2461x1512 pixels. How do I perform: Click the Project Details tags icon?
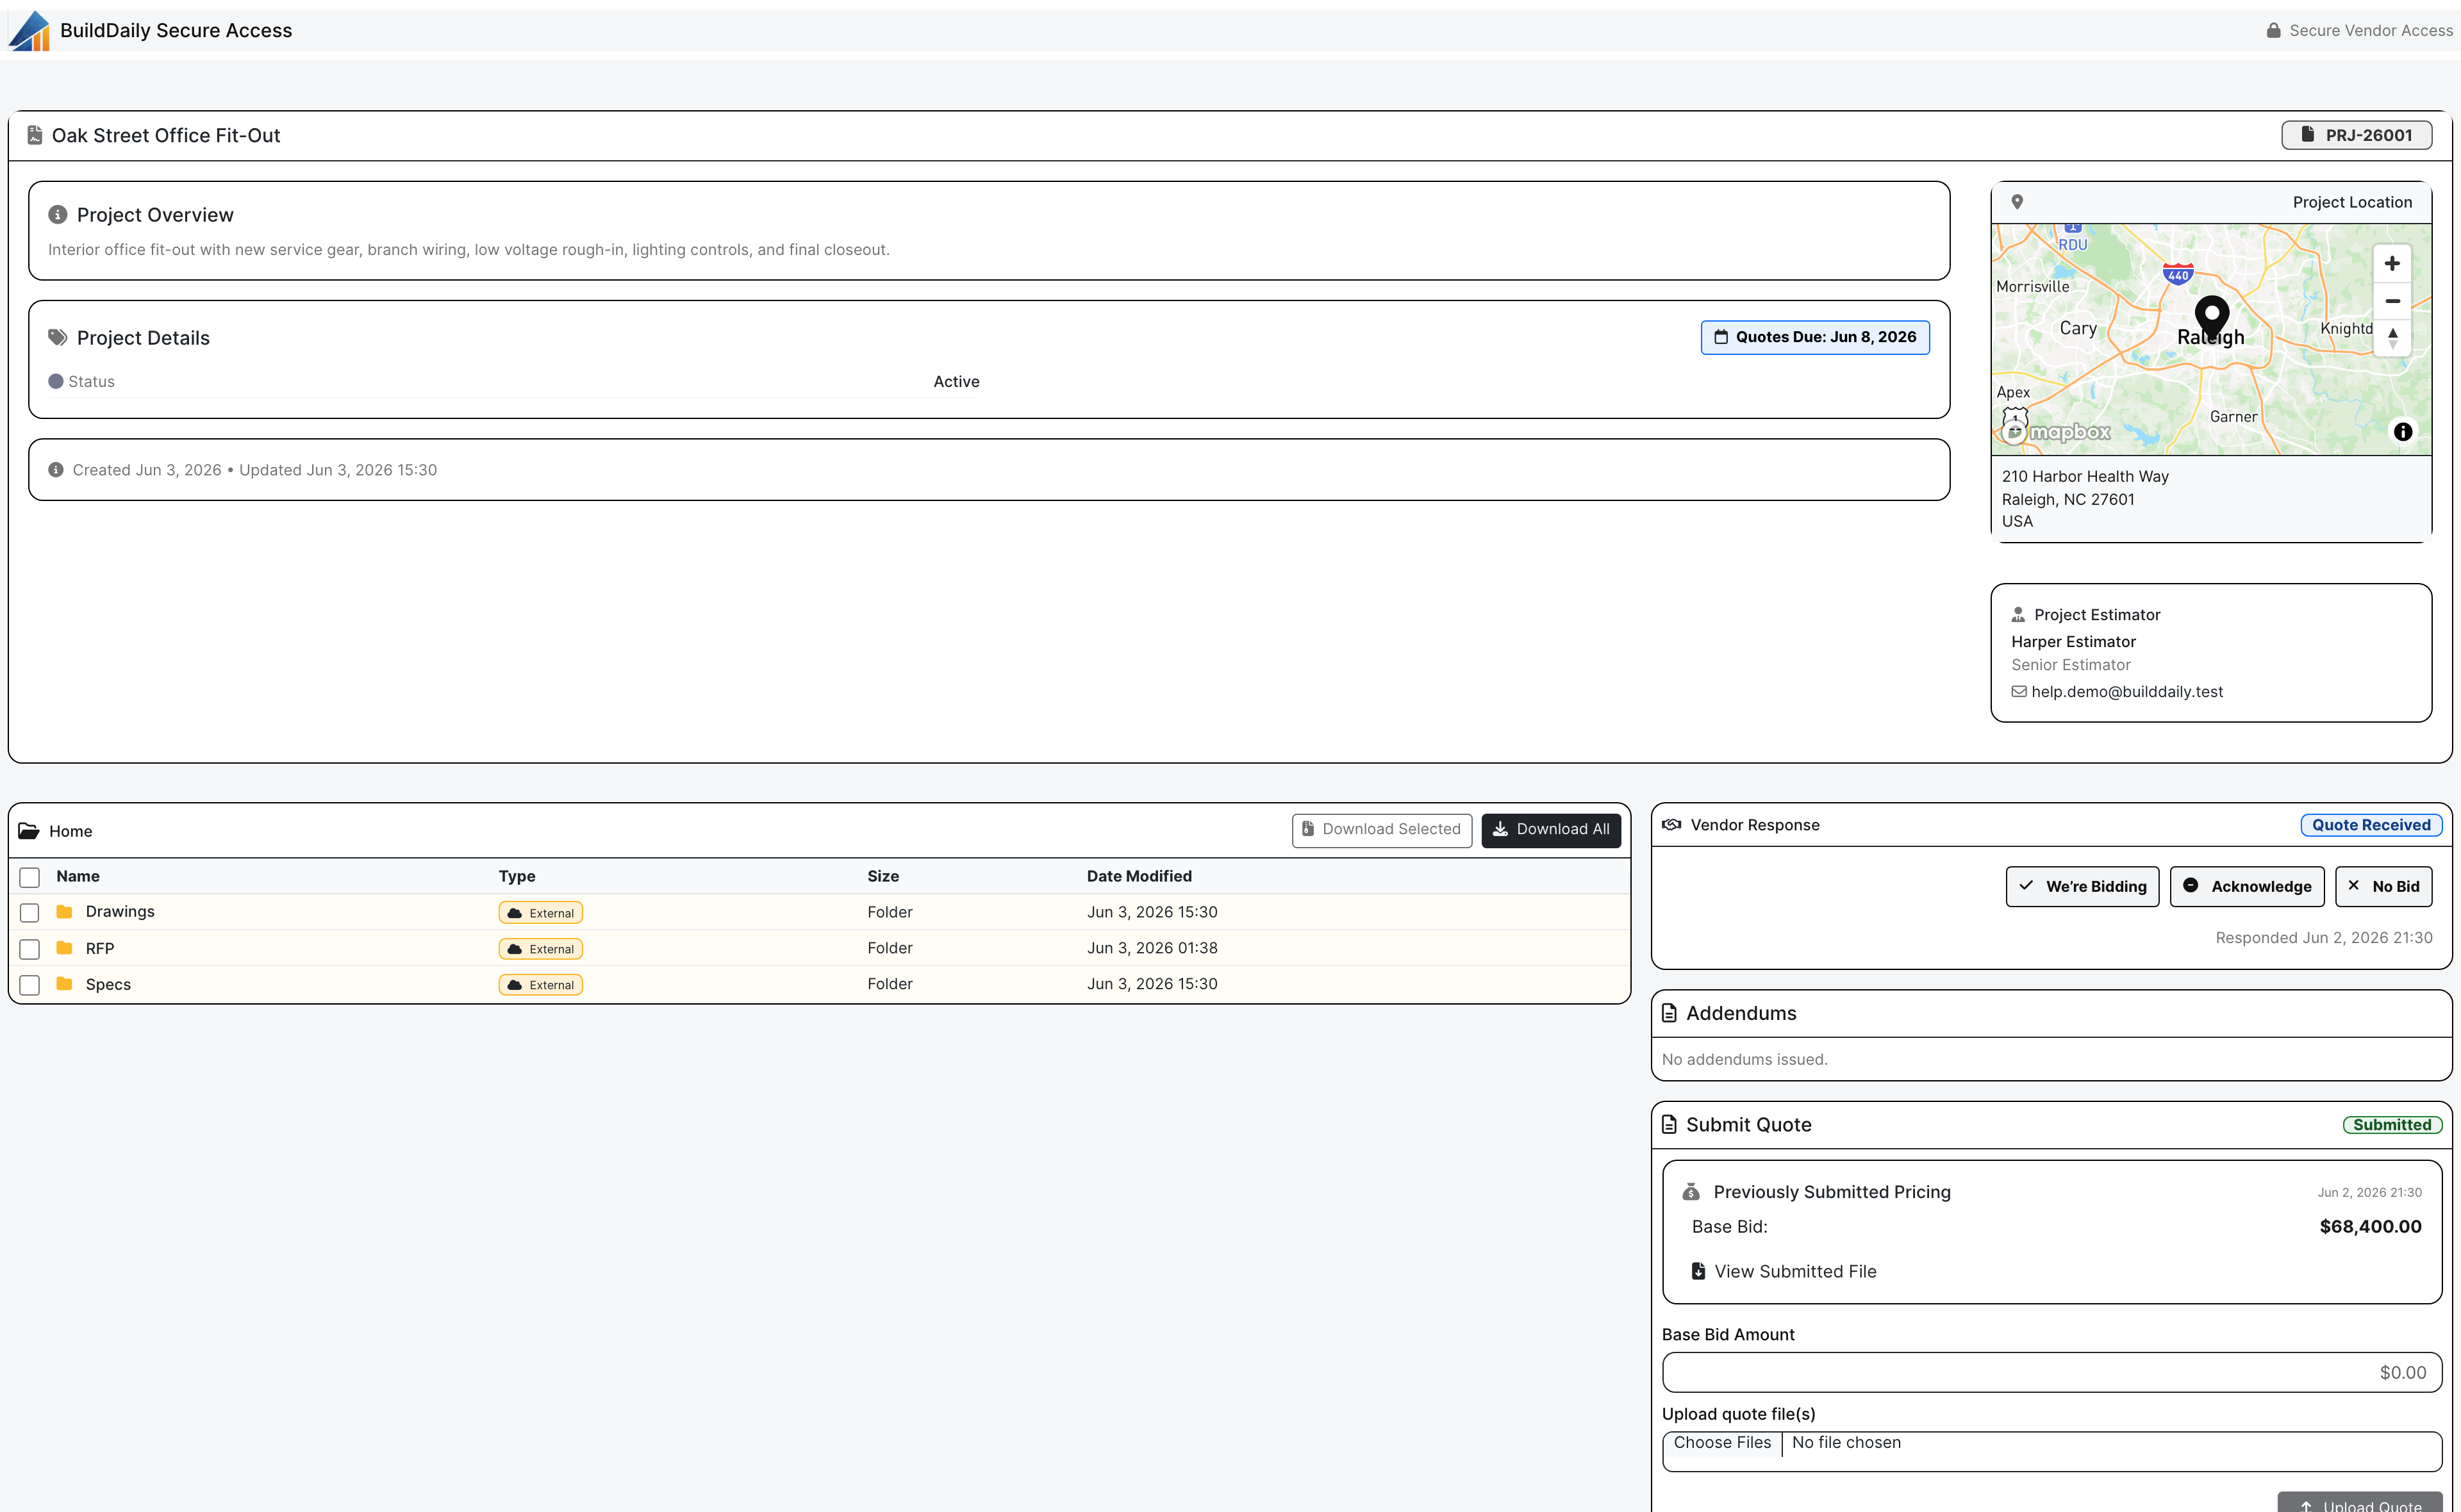click(58, 338)
